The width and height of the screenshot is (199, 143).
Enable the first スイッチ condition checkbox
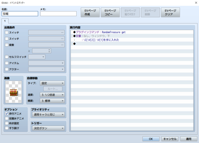(7, 32)
